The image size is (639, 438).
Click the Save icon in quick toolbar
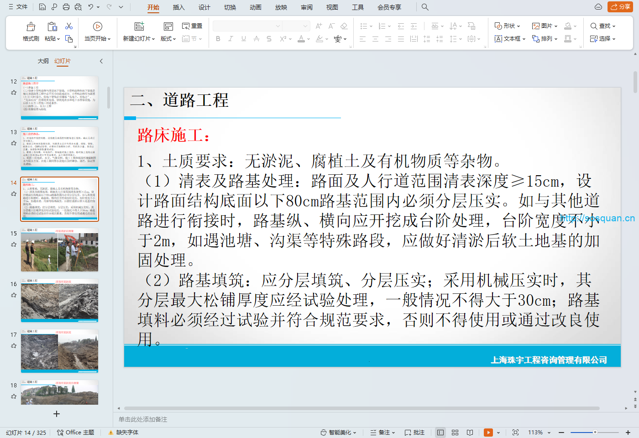[x=42, y=7]
